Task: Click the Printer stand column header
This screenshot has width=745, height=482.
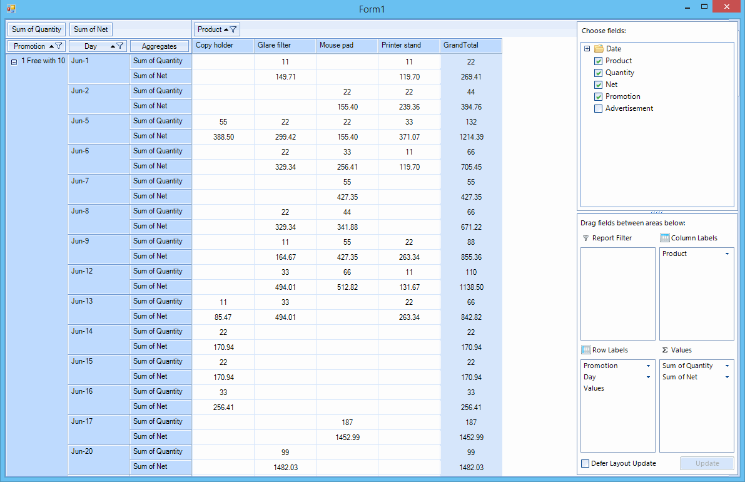Action: coord(409,45)
